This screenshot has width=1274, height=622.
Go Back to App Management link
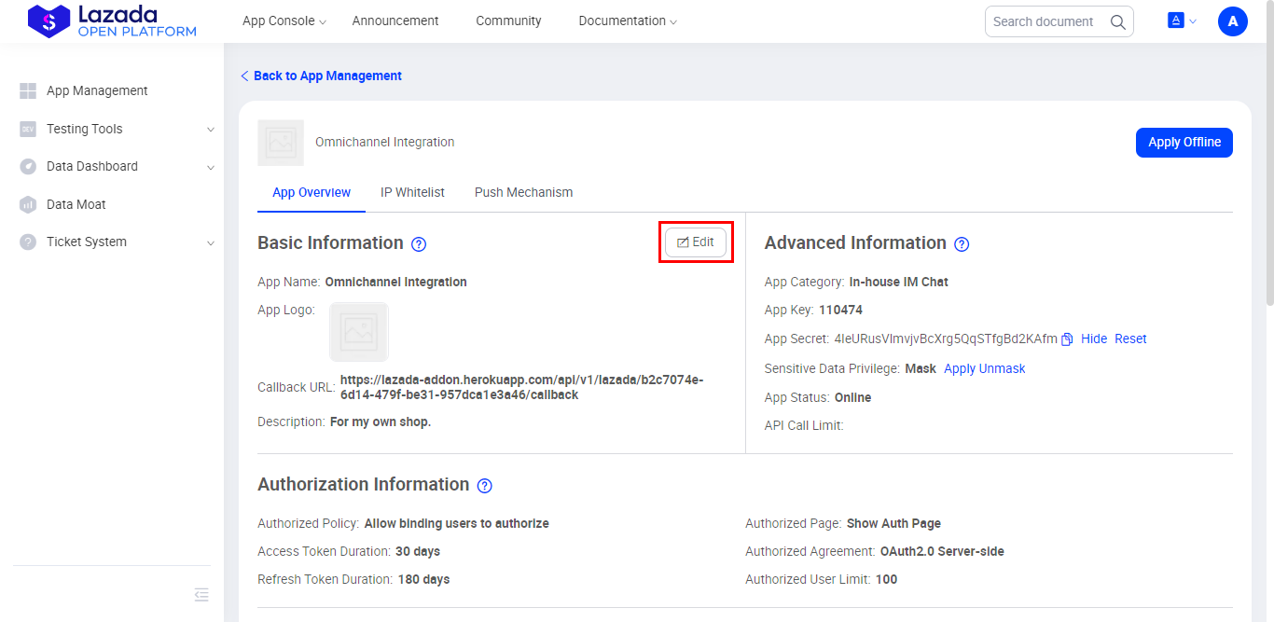click(321, 76)
